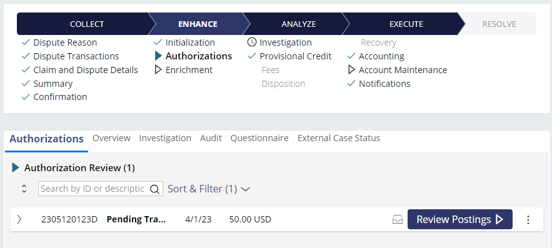
Task: Click the filled arrow beside Authorizations step
Action: coord(158,56)
